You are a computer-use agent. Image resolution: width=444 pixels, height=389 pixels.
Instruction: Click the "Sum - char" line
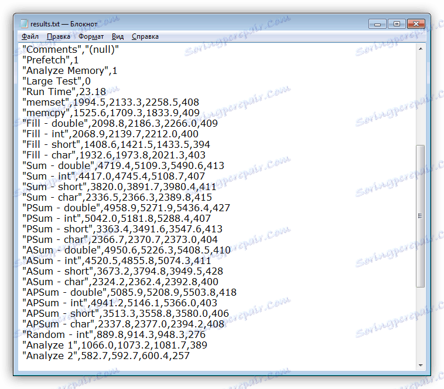[117, 198]
